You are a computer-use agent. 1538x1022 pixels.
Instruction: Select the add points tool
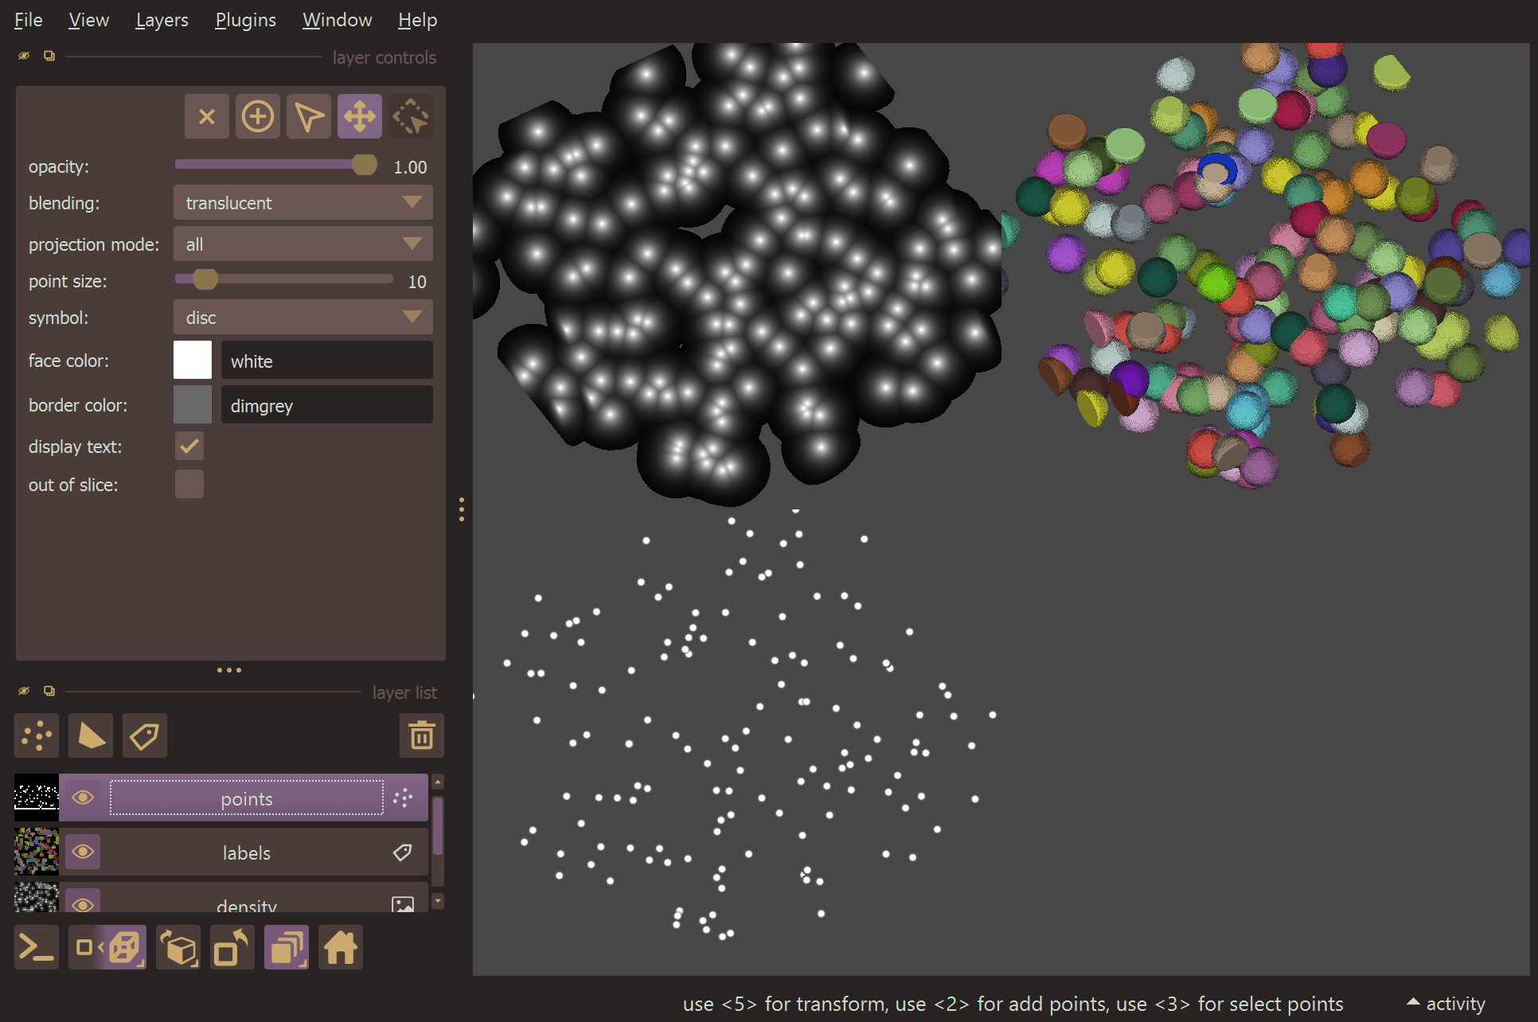258,117
